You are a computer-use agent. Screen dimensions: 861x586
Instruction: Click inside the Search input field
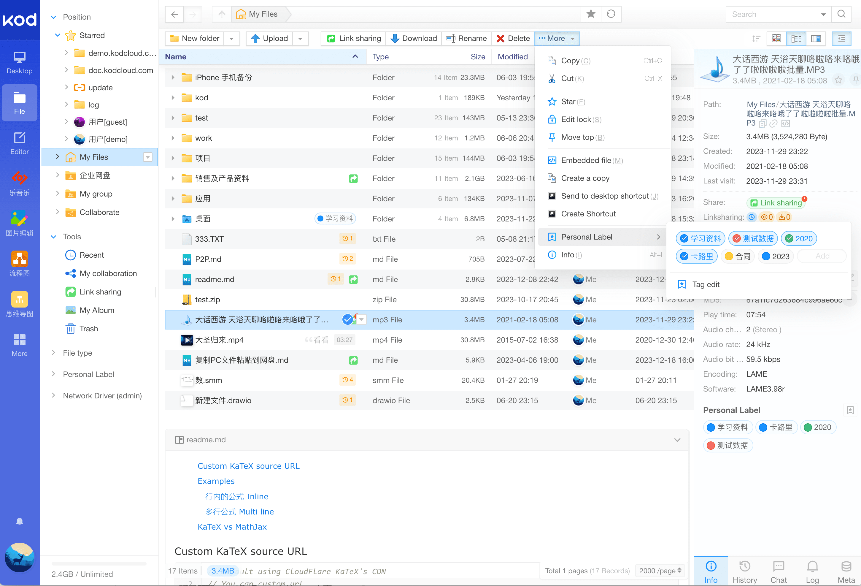(774, 14)
